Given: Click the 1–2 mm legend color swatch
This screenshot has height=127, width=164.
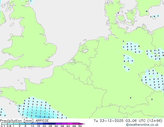Looking at the screenshot, I should [16, 124].
